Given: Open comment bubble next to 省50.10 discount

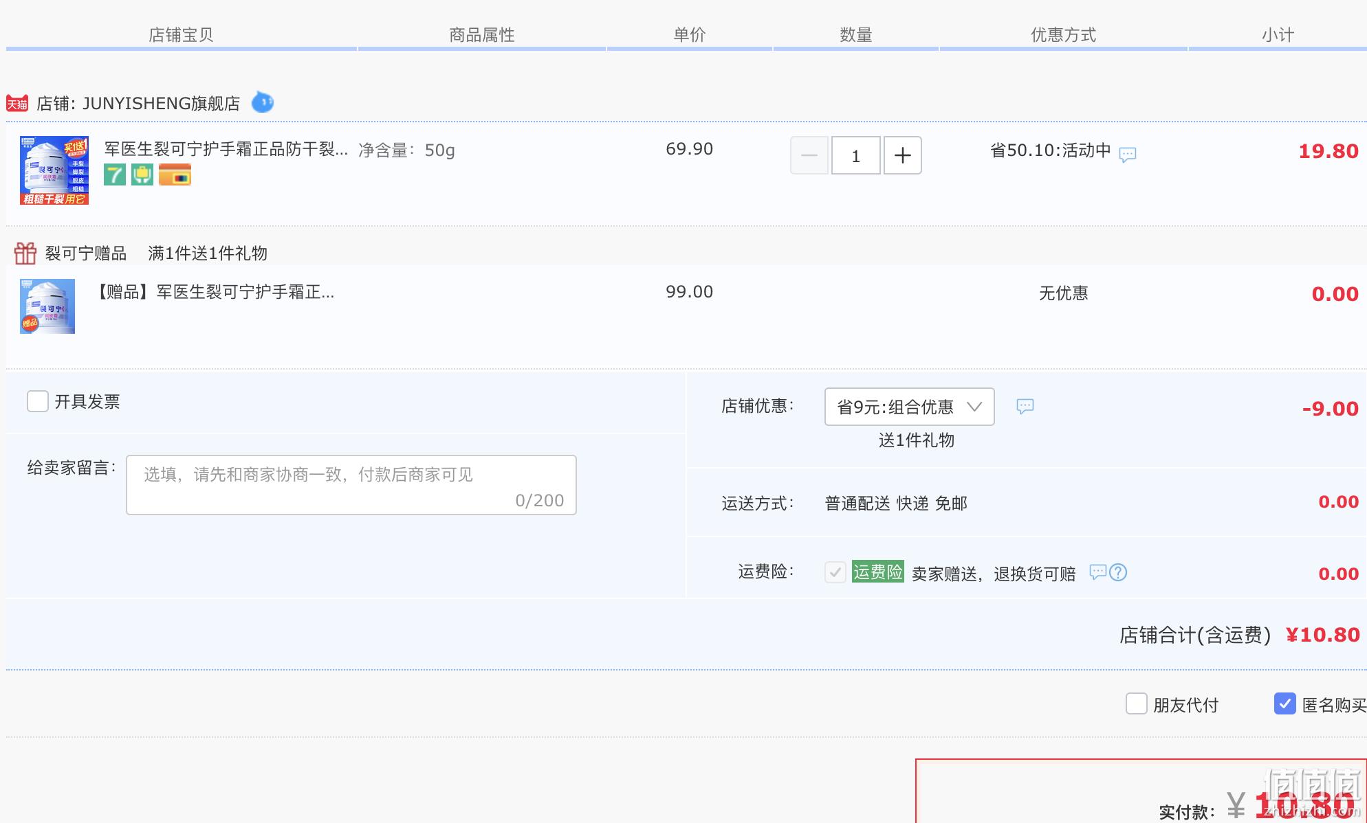Looking at the screenshot, I should click(x=1128, y=154).
